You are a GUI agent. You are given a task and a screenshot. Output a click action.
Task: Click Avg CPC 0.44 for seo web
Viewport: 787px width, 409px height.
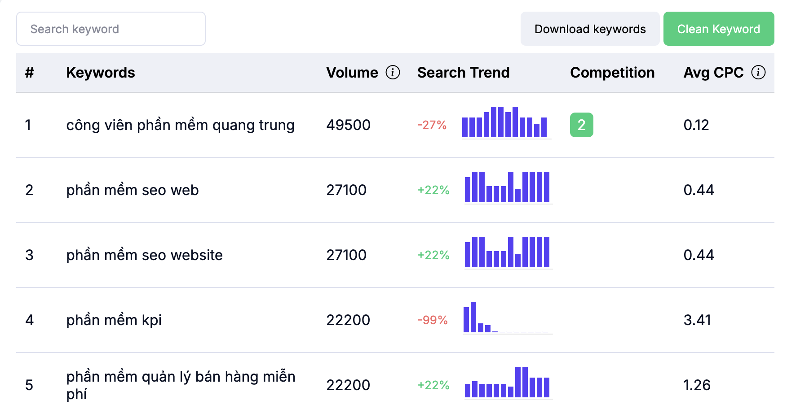699,190
